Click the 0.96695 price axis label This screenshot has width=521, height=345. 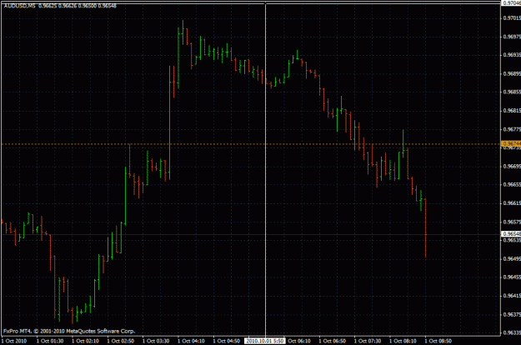pos(512,166)
